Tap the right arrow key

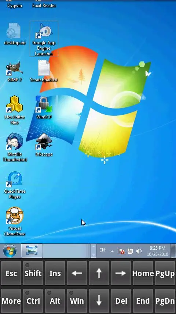pos(121,273)
